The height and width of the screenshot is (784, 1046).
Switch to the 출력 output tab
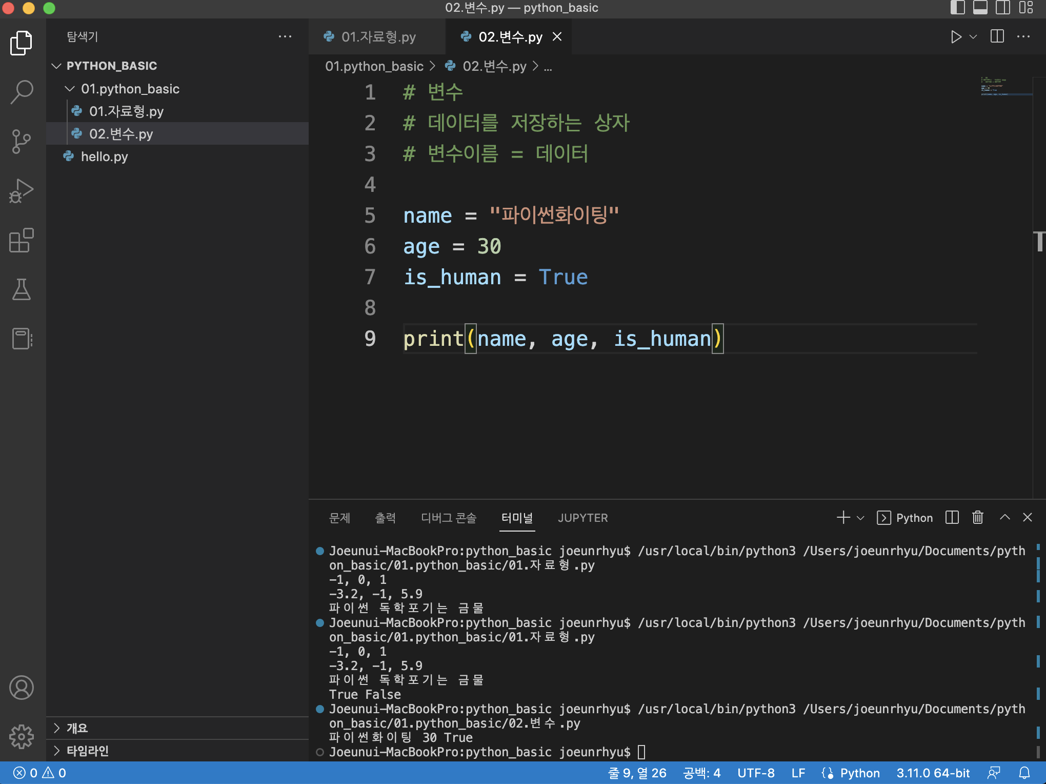[x=386, y=518]
